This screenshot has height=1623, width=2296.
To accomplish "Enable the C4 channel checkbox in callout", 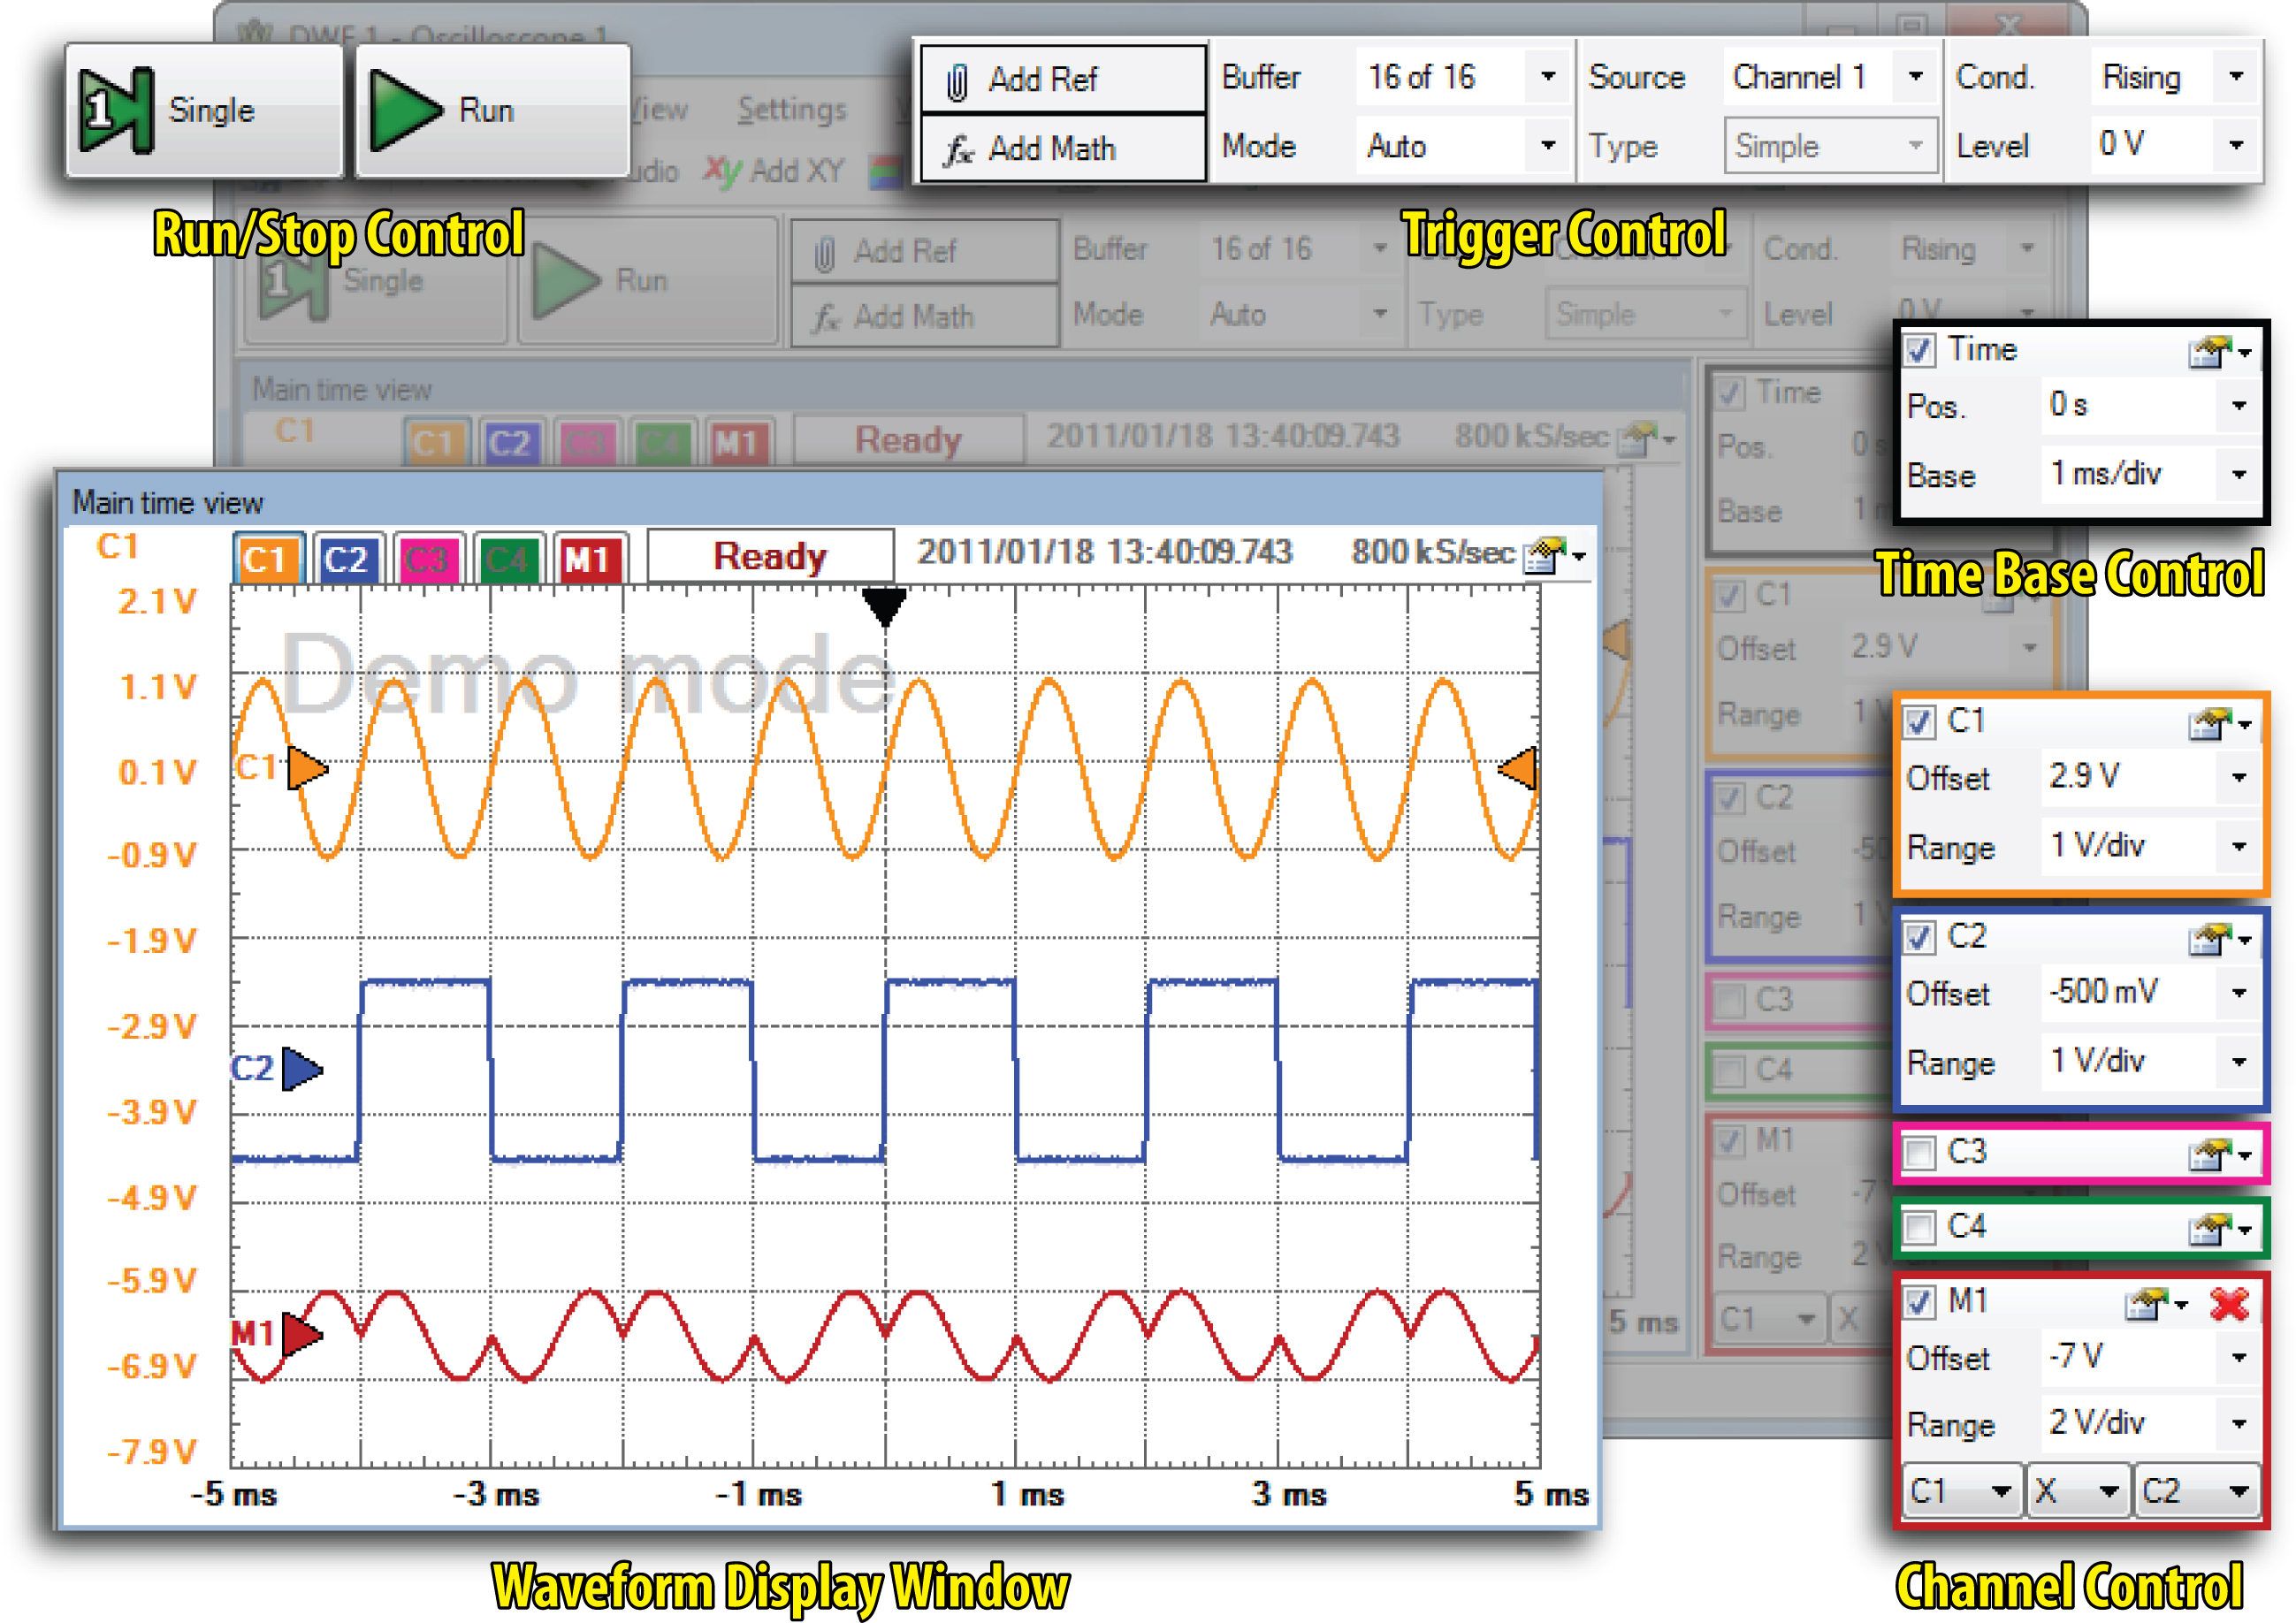I will (1918, 1227).
